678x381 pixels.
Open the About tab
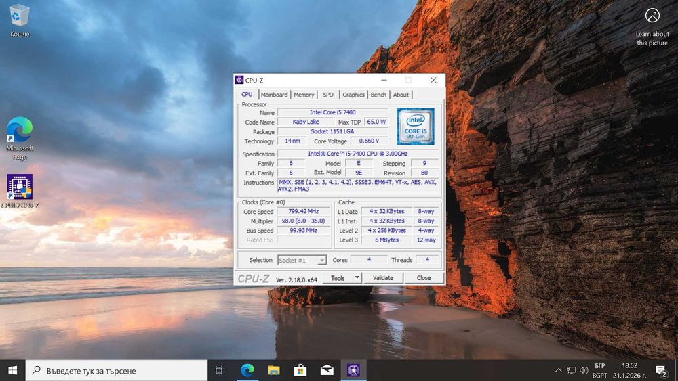click(401, 95)
